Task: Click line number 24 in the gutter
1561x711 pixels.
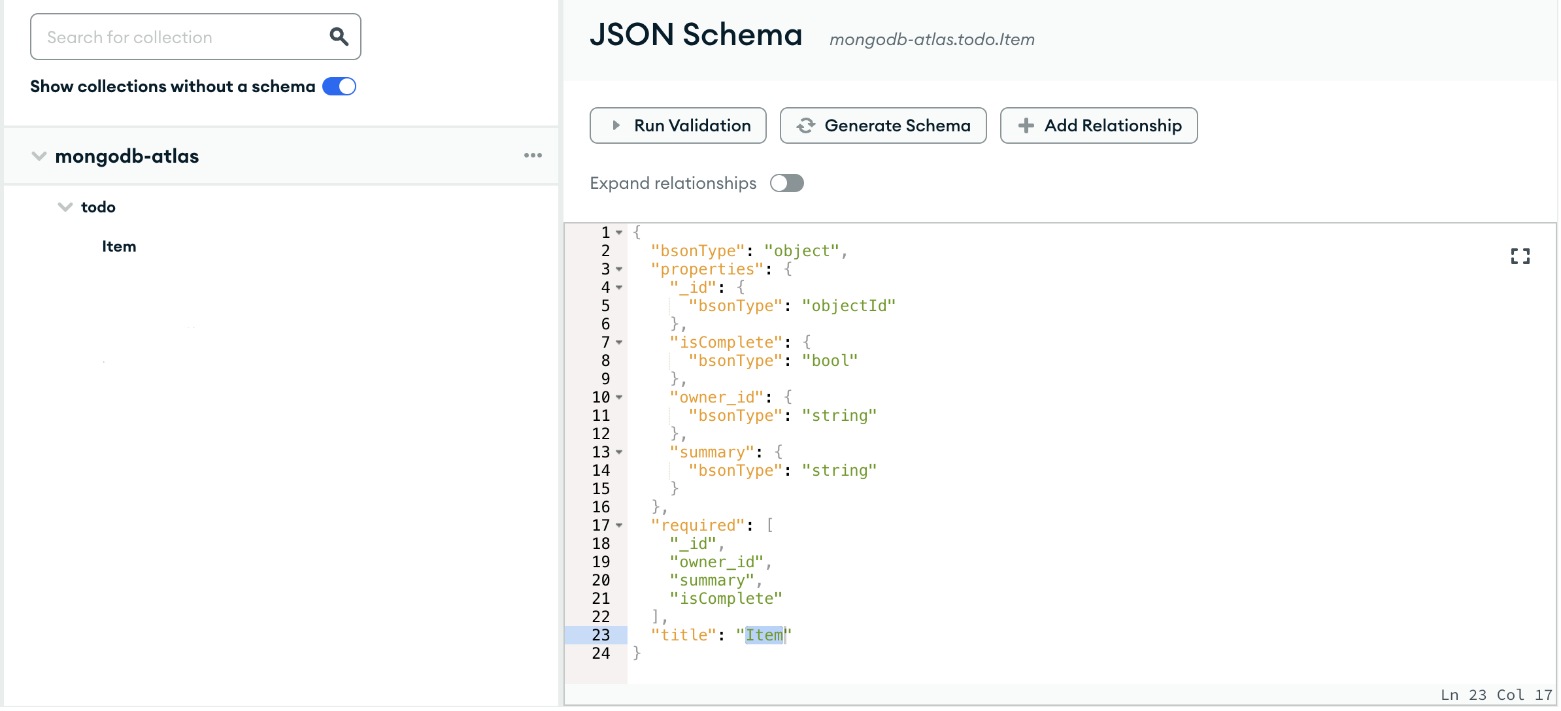Action: pyautogui.click(x=601, y=653)
